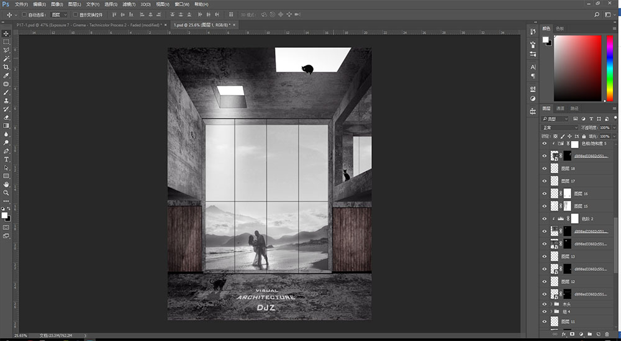
Task: Click the zoom percentage field 25.65%
Action: (x=20, y=335)
